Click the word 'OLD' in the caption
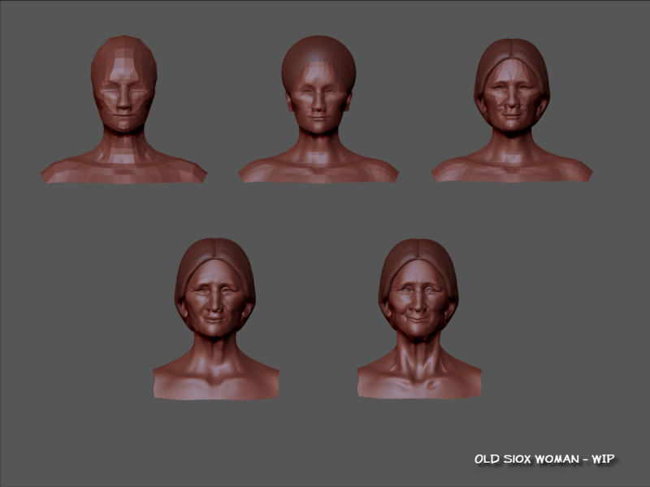 pos(489,459)
